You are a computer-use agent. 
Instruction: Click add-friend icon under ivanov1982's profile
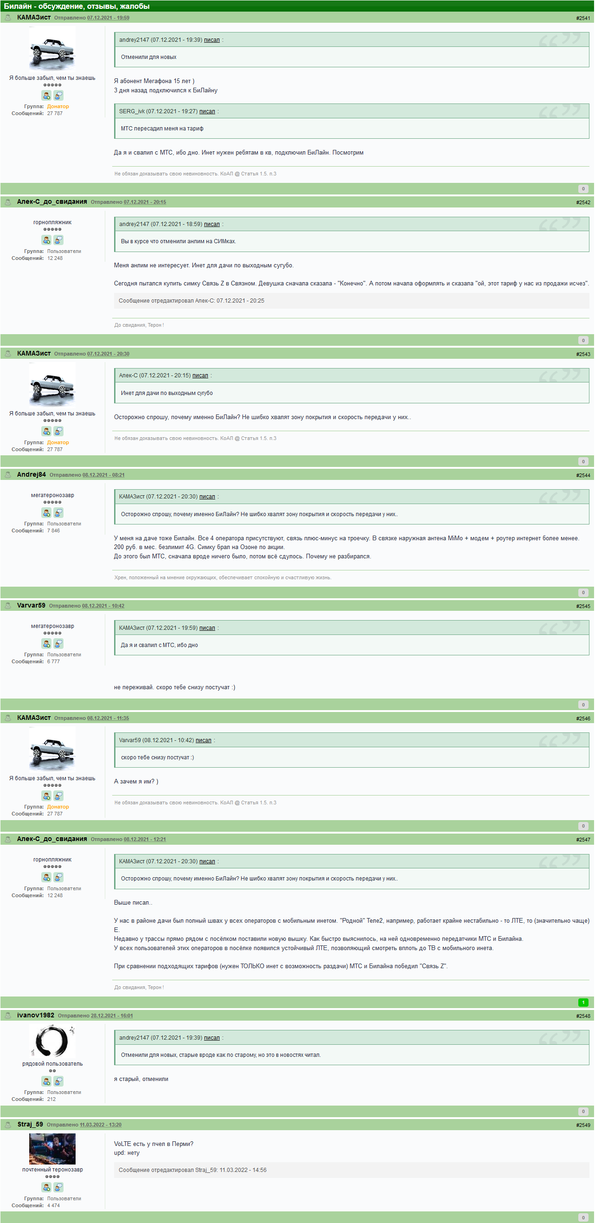click(46, 1081)
